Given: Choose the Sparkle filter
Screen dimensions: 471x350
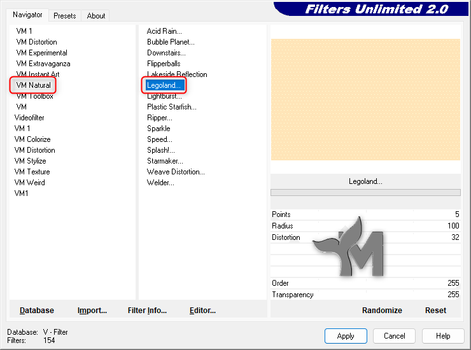Looking at the screenshot, I should tap(158, 129).
